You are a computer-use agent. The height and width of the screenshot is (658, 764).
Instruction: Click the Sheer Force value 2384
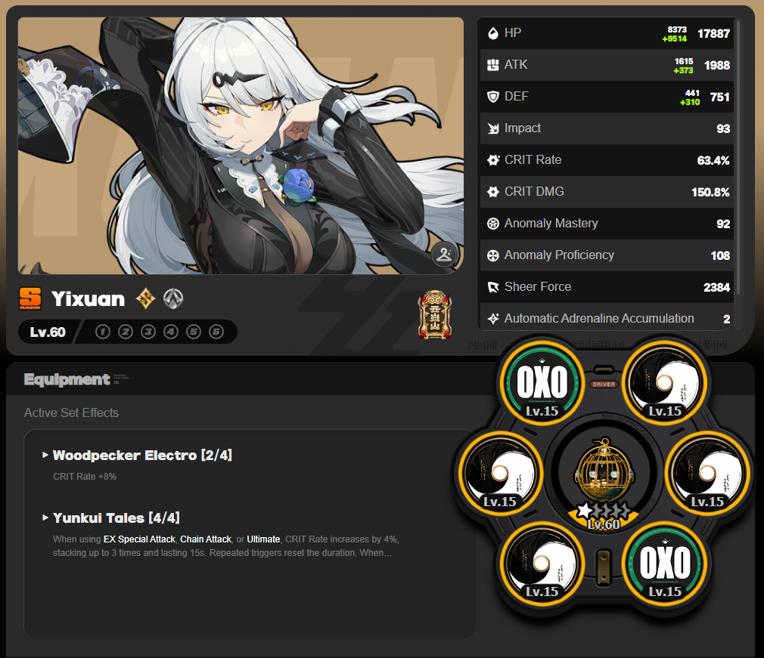pyautogui.click(x=717, y=288)
